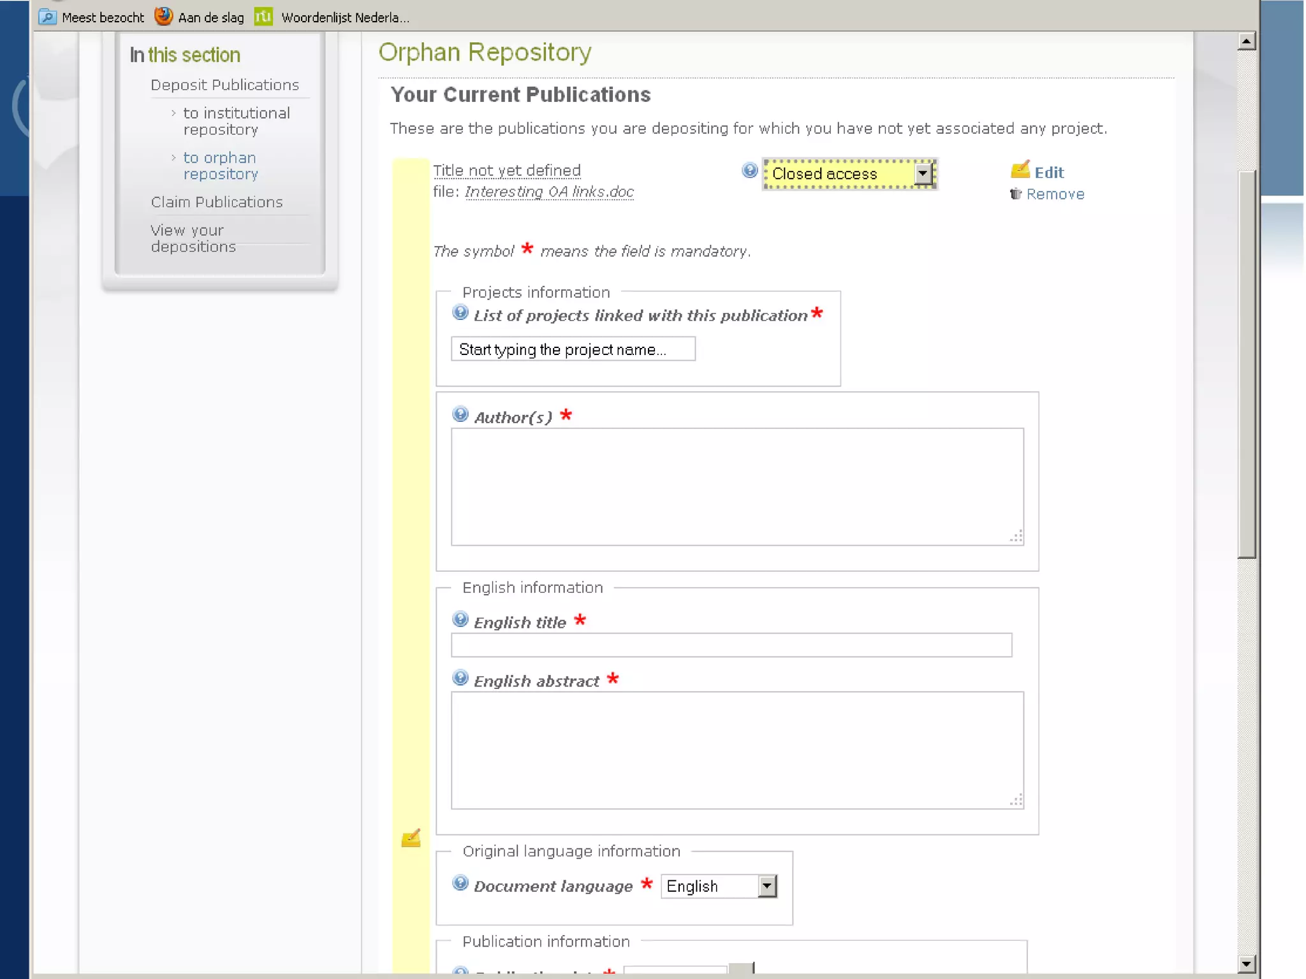Open Interesting OA links.doc file link
Screen dimensions: 1306x979
[x=549, y=192]
